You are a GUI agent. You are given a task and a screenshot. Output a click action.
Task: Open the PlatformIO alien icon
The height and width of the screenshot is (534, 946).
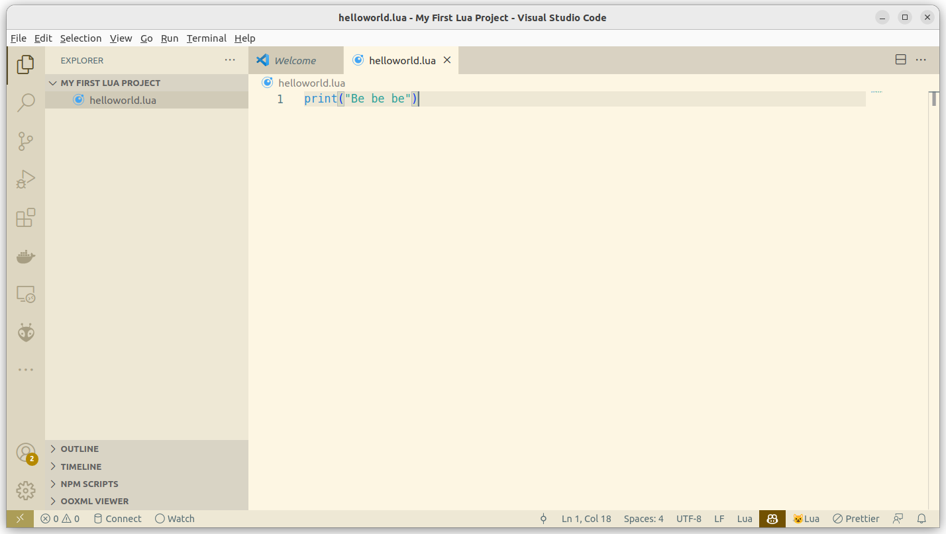[x=26, y=333]
